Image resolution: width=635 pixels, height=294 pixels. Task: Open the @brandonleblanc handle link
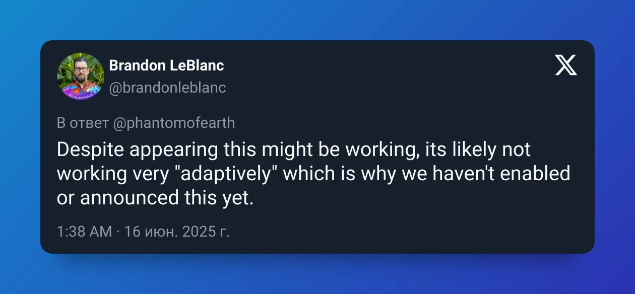tap(167, 88)
